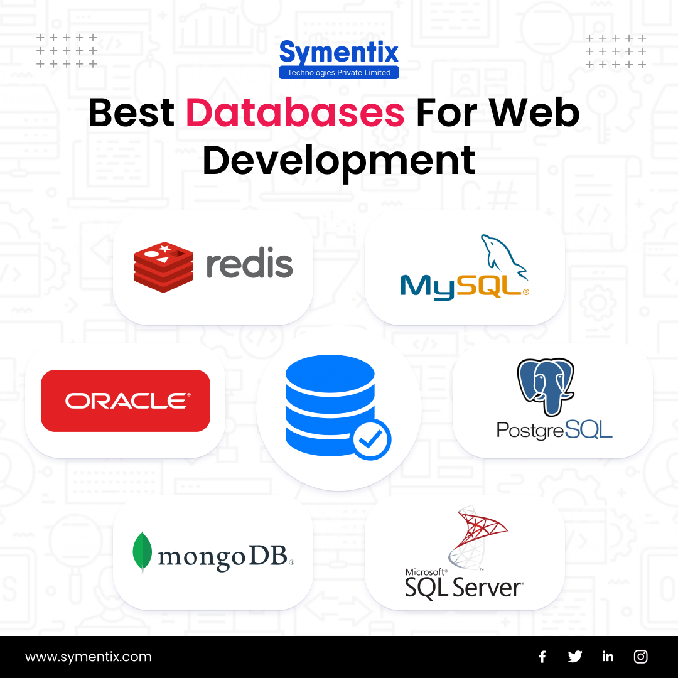This screenshot has width=678, height=678.
Task: Open the Facebook icon in the footer
Action: point(542,657)
